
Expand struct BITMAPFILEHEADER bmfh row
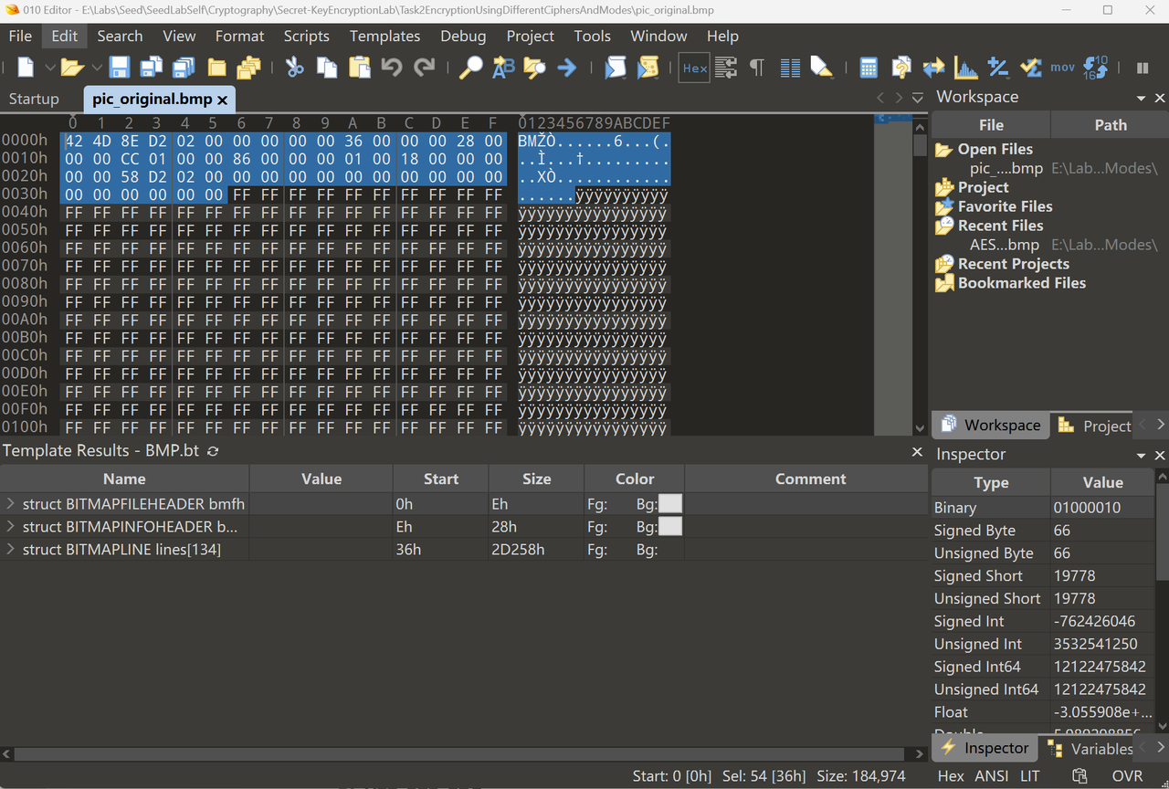[x=10, y=504]
